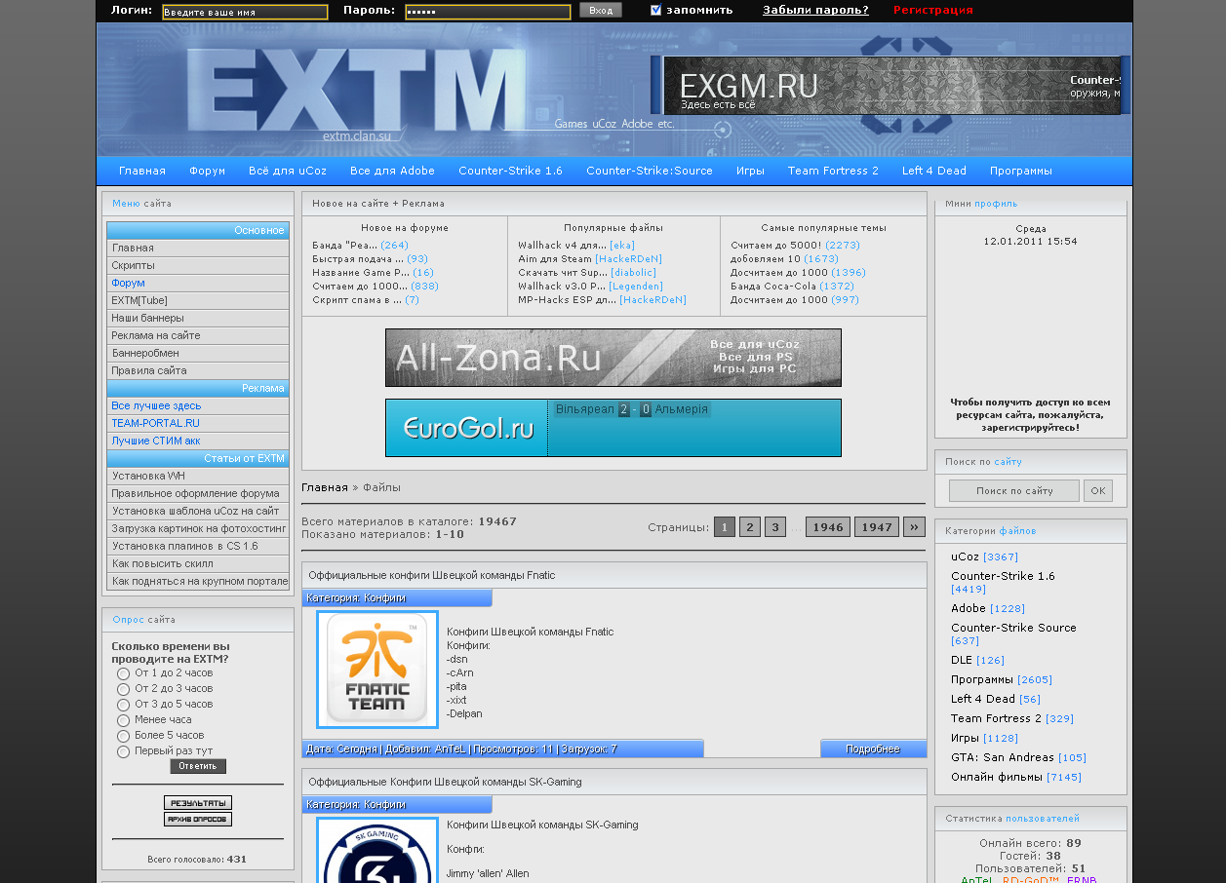Image resolution: width=1226 pixels, height=883 pixels.
Task: Focus the 'Логин' username field
Action: pyautogui.click(x=245, y=12)
